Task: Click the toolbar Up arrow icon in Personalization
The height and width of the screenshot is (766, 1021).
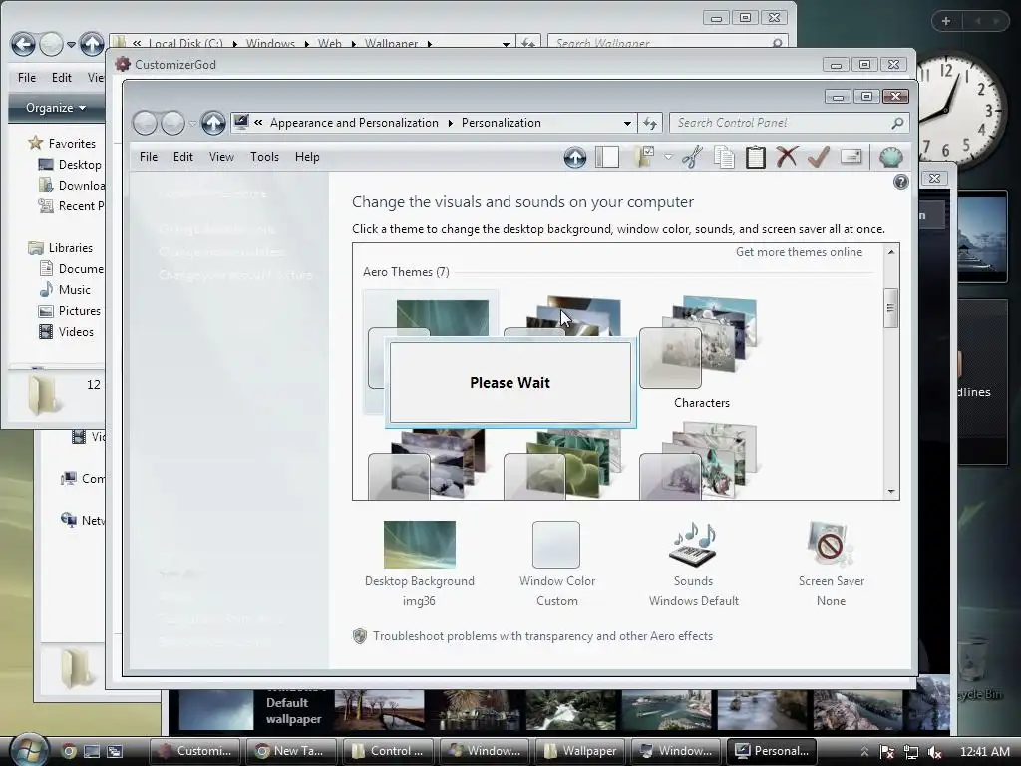Action: point(575,157)
